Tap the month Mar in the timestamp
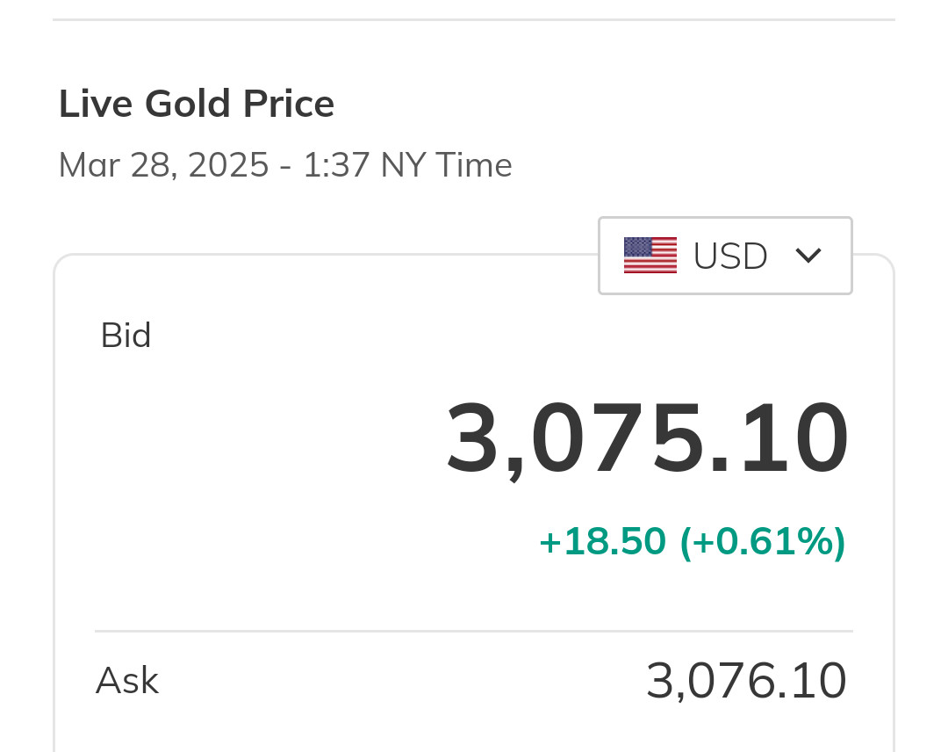This screenshot has height=752, width=948. point(89,165)
